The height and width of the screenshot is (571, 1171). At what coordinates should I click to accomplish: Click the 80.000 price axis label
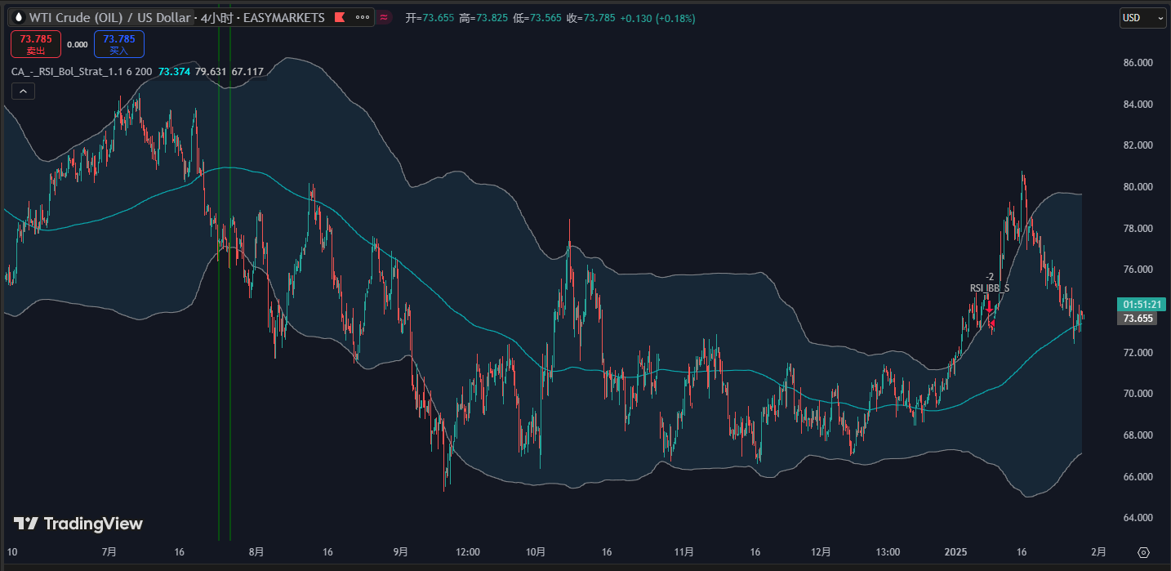tap(1138, 187)
